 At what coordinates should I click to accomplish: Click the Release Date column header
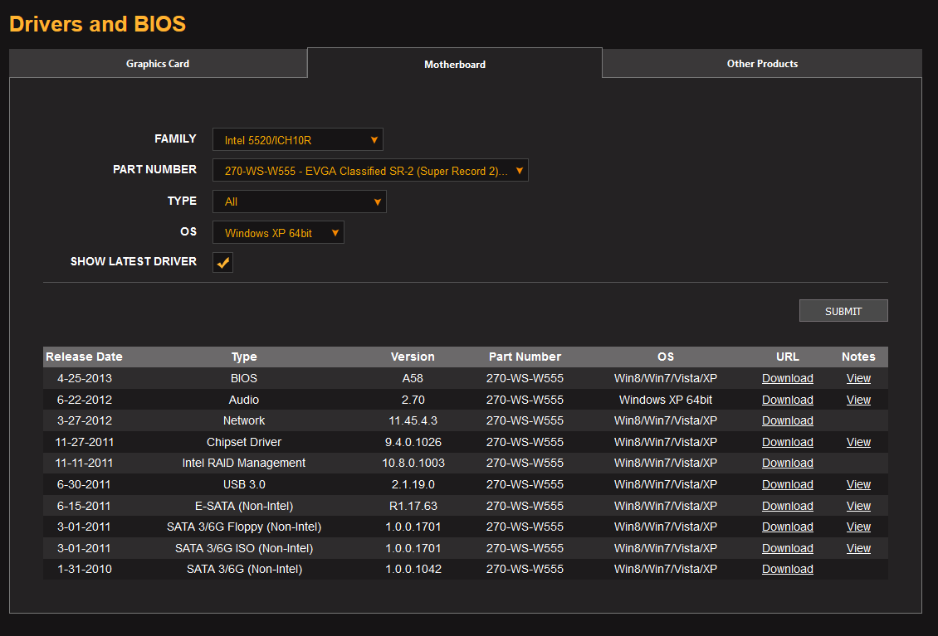coord(85,357)
